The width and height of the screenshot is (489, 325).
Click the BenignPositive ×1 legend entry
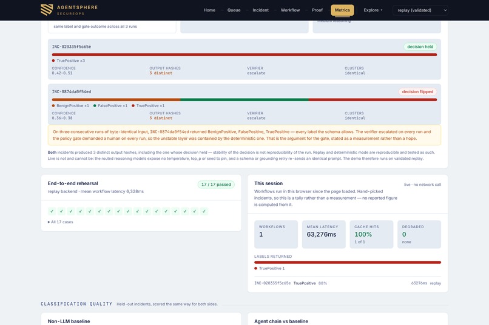tap(70, 106)
